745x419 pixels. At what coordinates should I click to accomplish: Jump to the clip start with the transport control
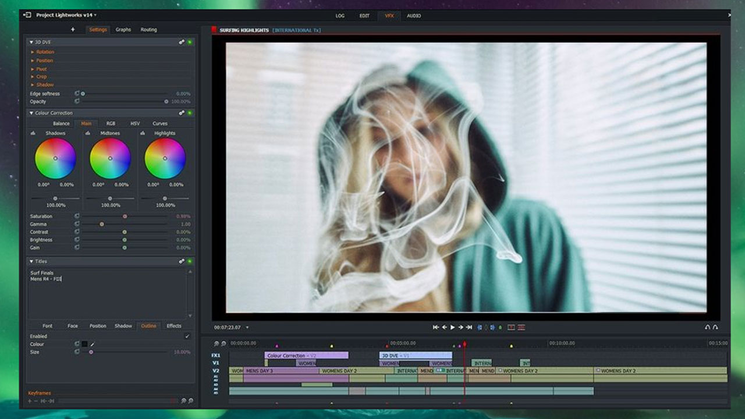436,327
